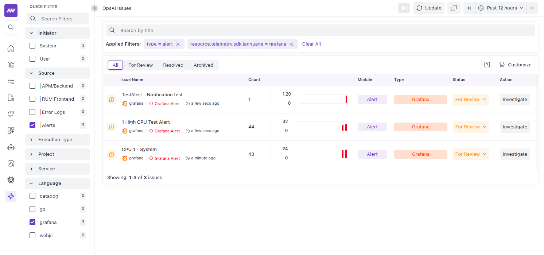Remove the type = alert filter chip
The height and width of the screenshot is (255, 544).
[178, 44]
